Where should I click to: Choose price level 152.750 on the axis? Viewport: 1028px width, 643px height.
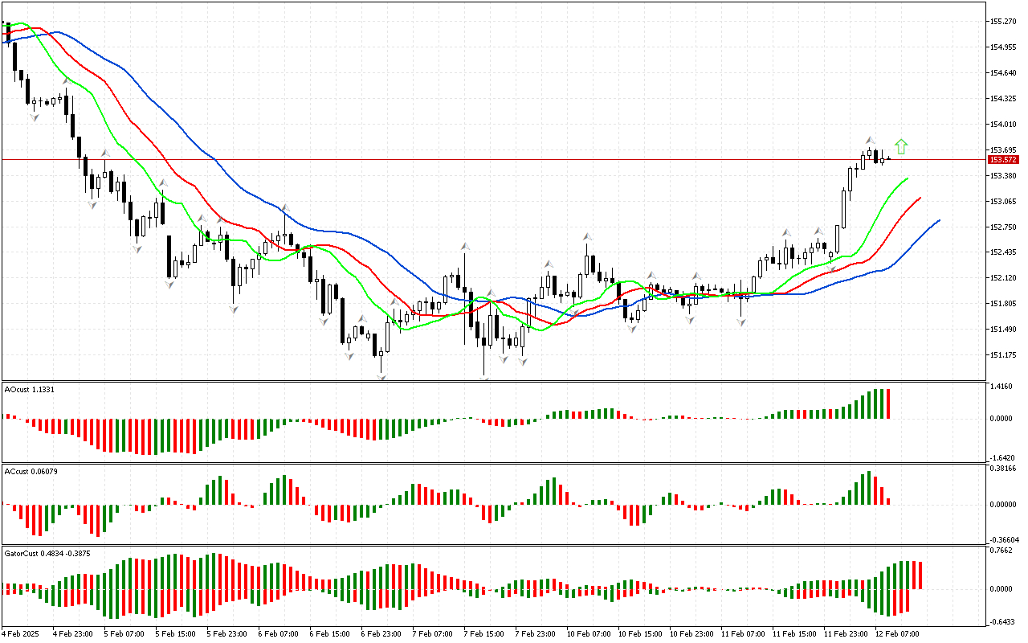[1003, 227]
